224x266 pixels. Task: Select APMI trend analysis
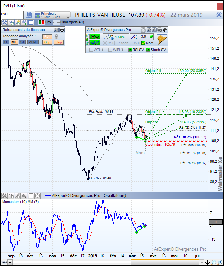33,42
